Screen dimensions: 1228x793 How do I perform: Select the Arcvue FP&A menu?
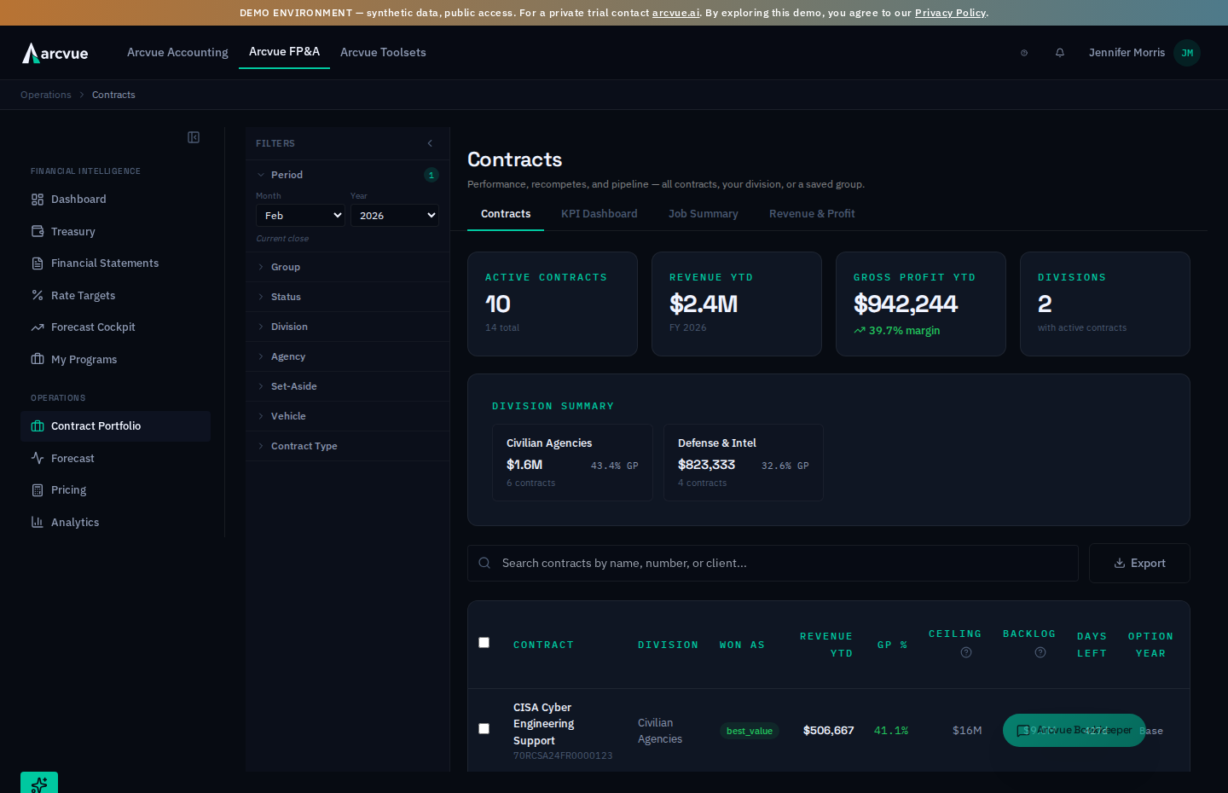point(284,52)
